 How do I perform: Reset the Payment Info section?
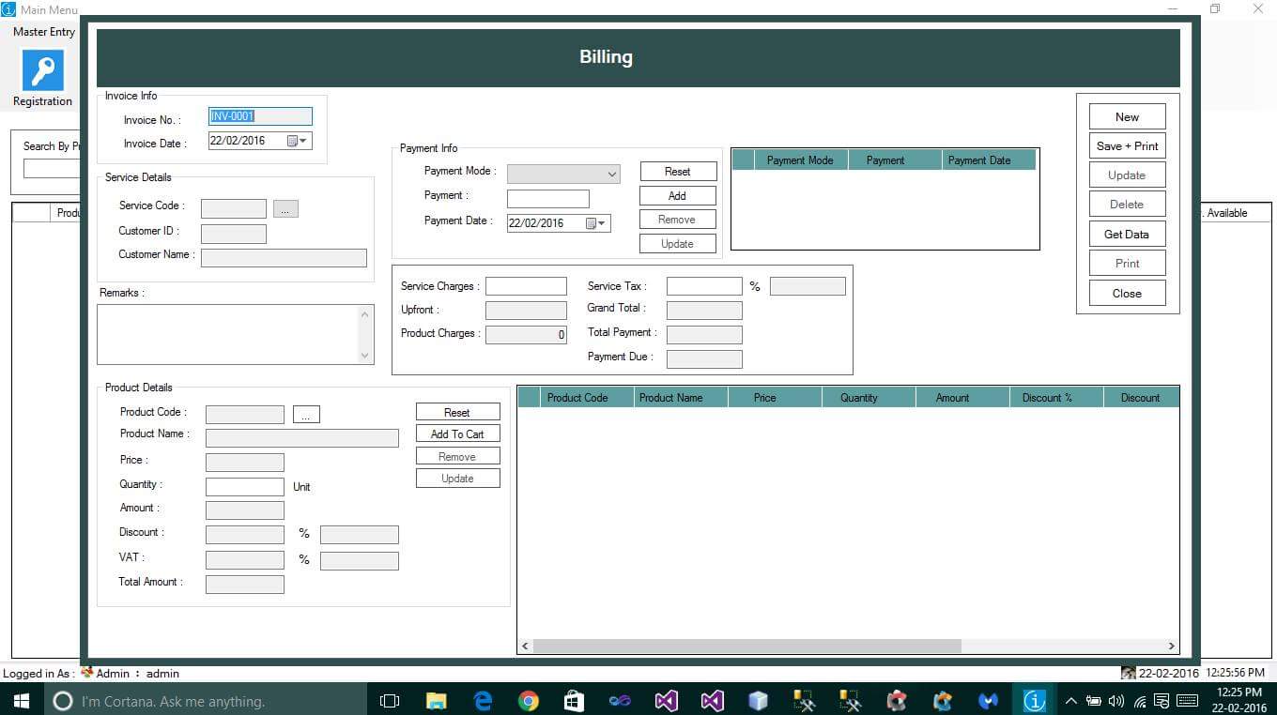(677, 171)
